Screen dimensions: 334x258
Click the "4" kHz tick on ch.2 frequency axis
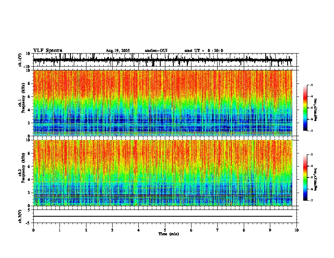click(x=30, y=180)
